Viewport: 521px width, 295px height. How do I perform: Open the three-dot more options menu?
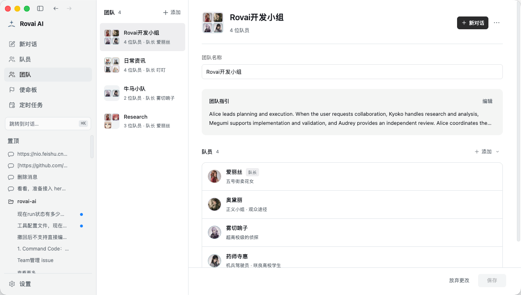tap(497, 23)
